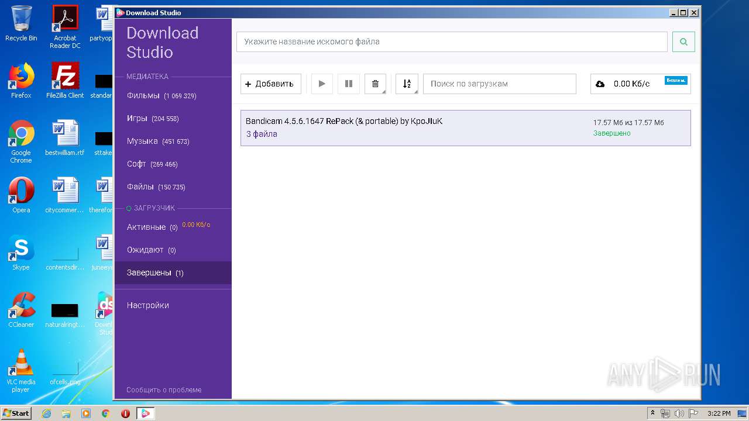Viewport: 749px width, 421px height.
Task: Open the Софт media category
Action: (173, 164)
